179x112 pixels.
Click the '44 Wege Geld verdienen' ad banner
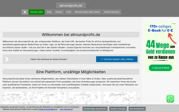point(161,48)
